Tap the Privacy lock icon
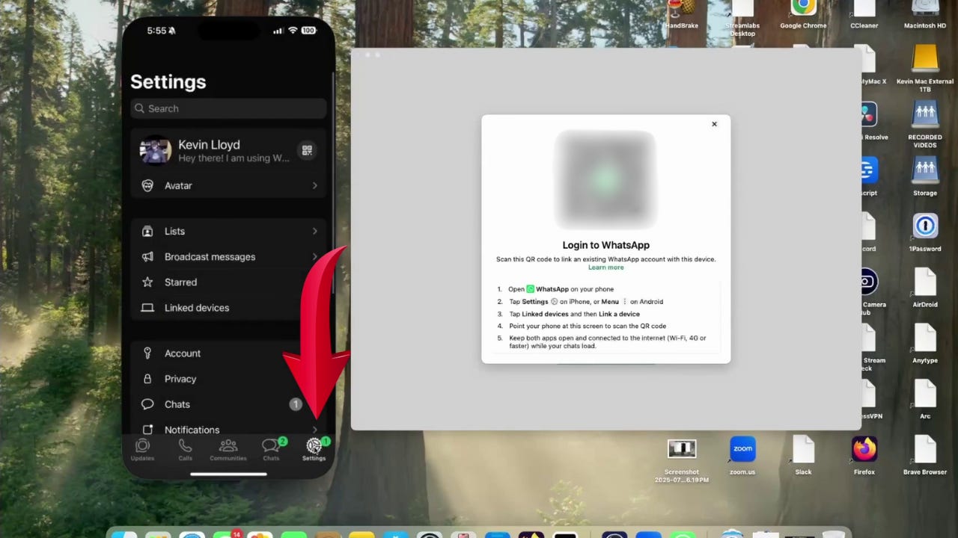Screen dimensions: 958x538 [148, 379]
